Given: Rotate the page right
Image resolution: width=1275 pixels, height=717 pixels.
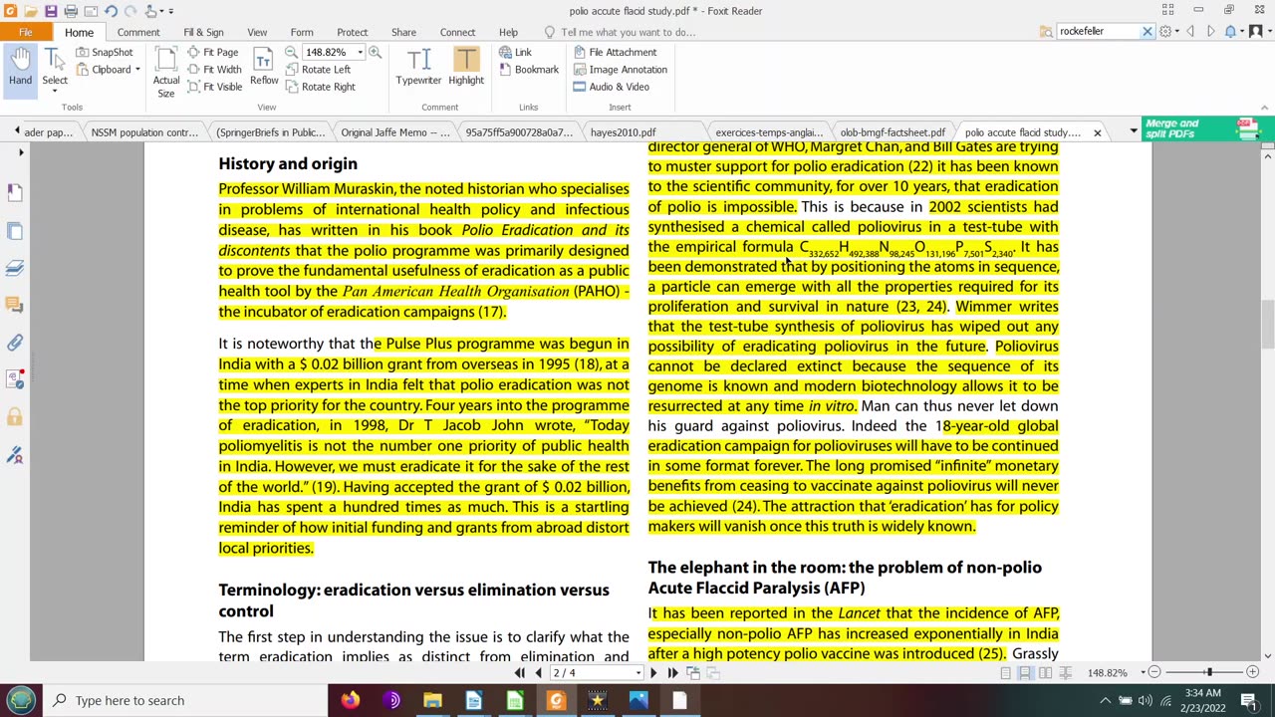Looking at the screenshot, I should coord(320,87).
